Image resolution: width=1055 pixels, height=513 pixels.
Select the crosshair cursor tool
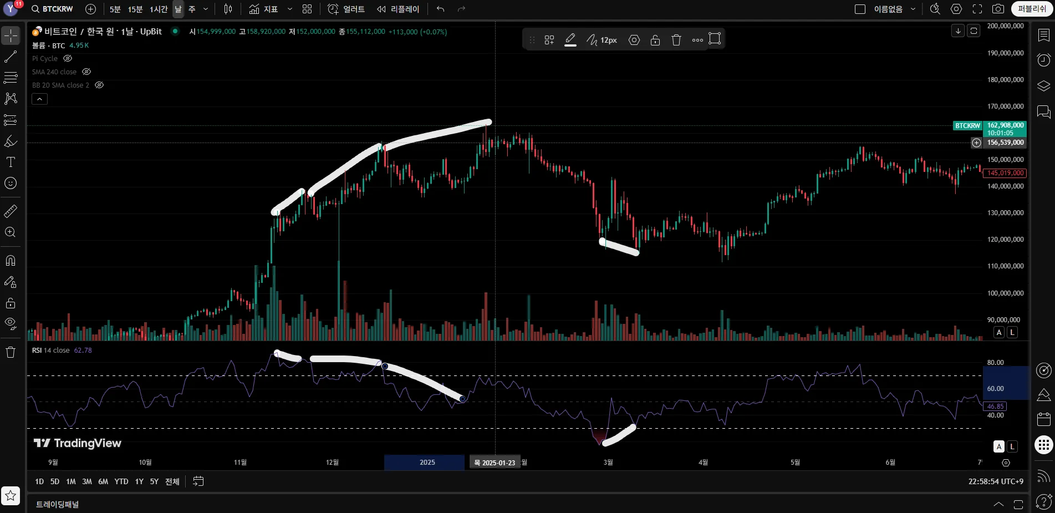[11, 36]
